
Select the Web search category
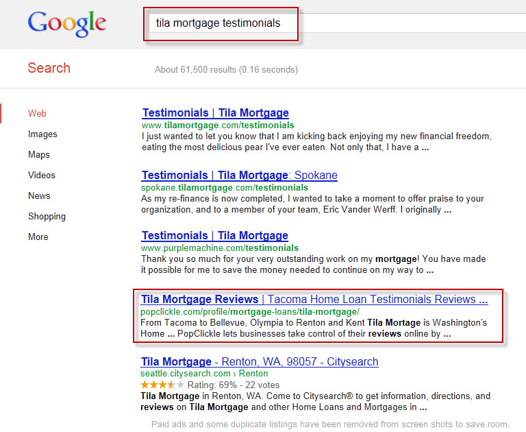pos(37,114)
